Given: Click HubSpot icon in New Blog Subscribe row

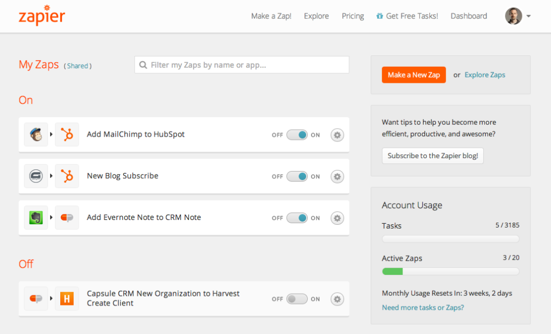Looking at the screenshot, I should pyautogui.click(x=67, y=176).
